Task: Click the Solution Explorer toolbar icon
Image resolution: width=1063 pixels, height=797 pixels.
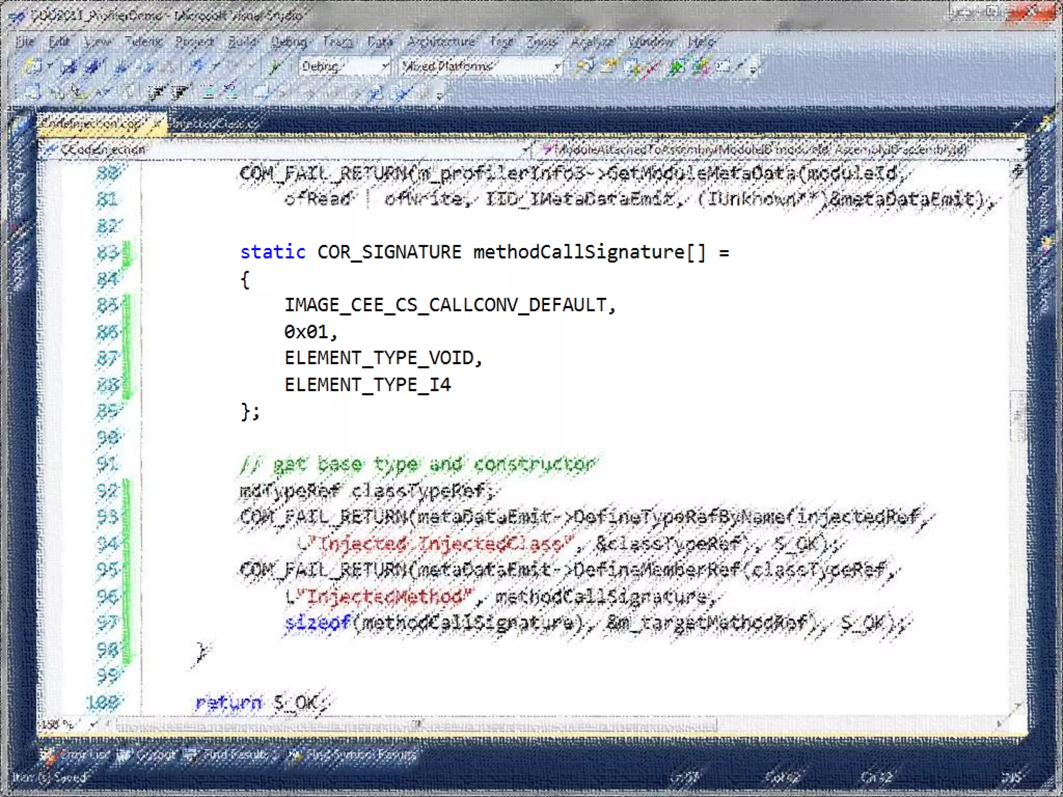Action: [x=585, y=66]
